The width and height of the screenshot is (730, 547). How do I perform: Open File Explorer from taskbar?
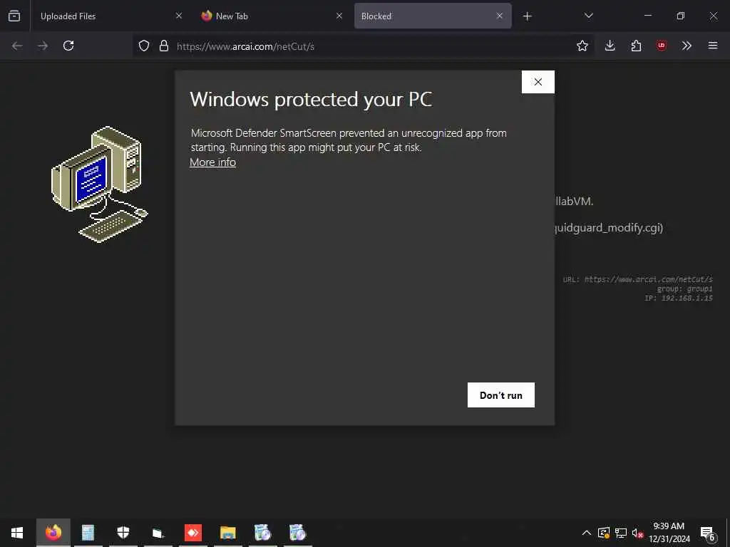tap(227, 533)
